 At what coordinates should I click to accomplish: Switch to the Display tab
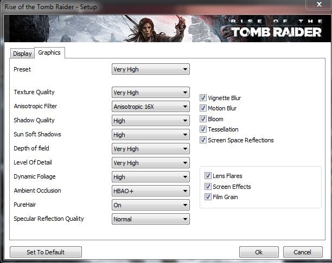click(x=22, y=54)
